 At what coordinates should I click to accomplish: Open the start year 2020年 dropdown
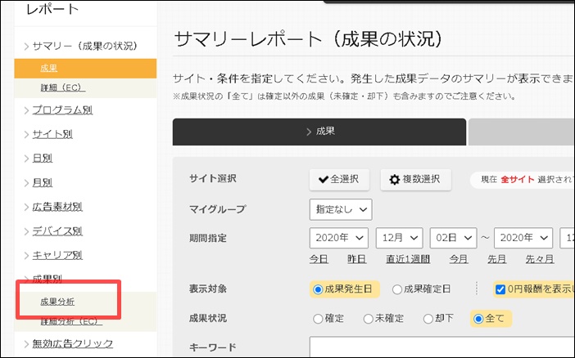click(339, 238)
